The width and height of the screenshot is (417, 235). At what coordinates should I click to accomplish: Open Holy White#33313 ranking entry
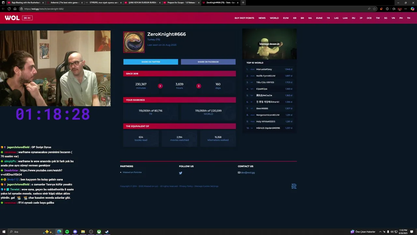click(266, 121)
